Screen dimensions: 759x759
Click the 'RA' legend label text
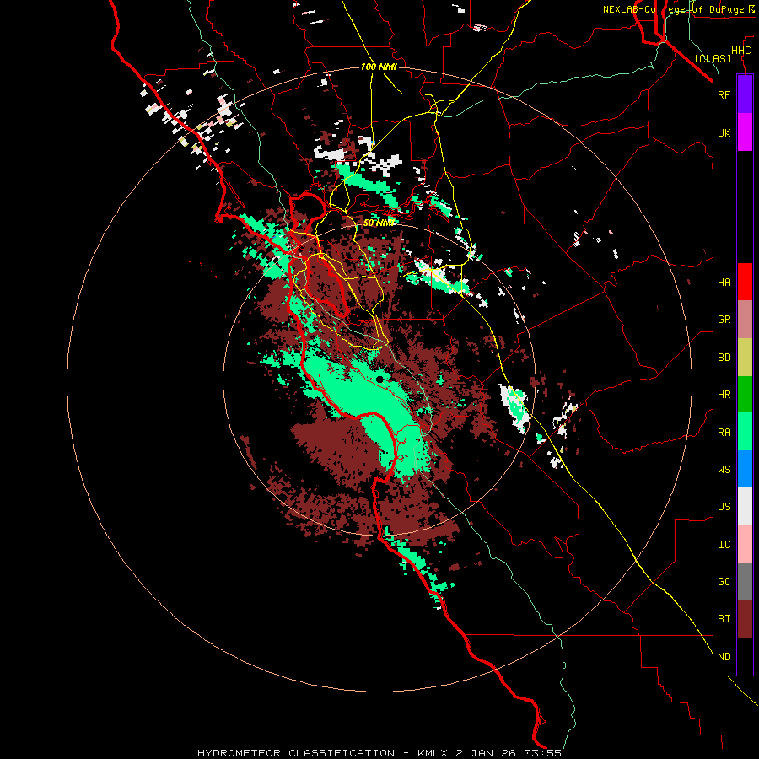point(724,433)
